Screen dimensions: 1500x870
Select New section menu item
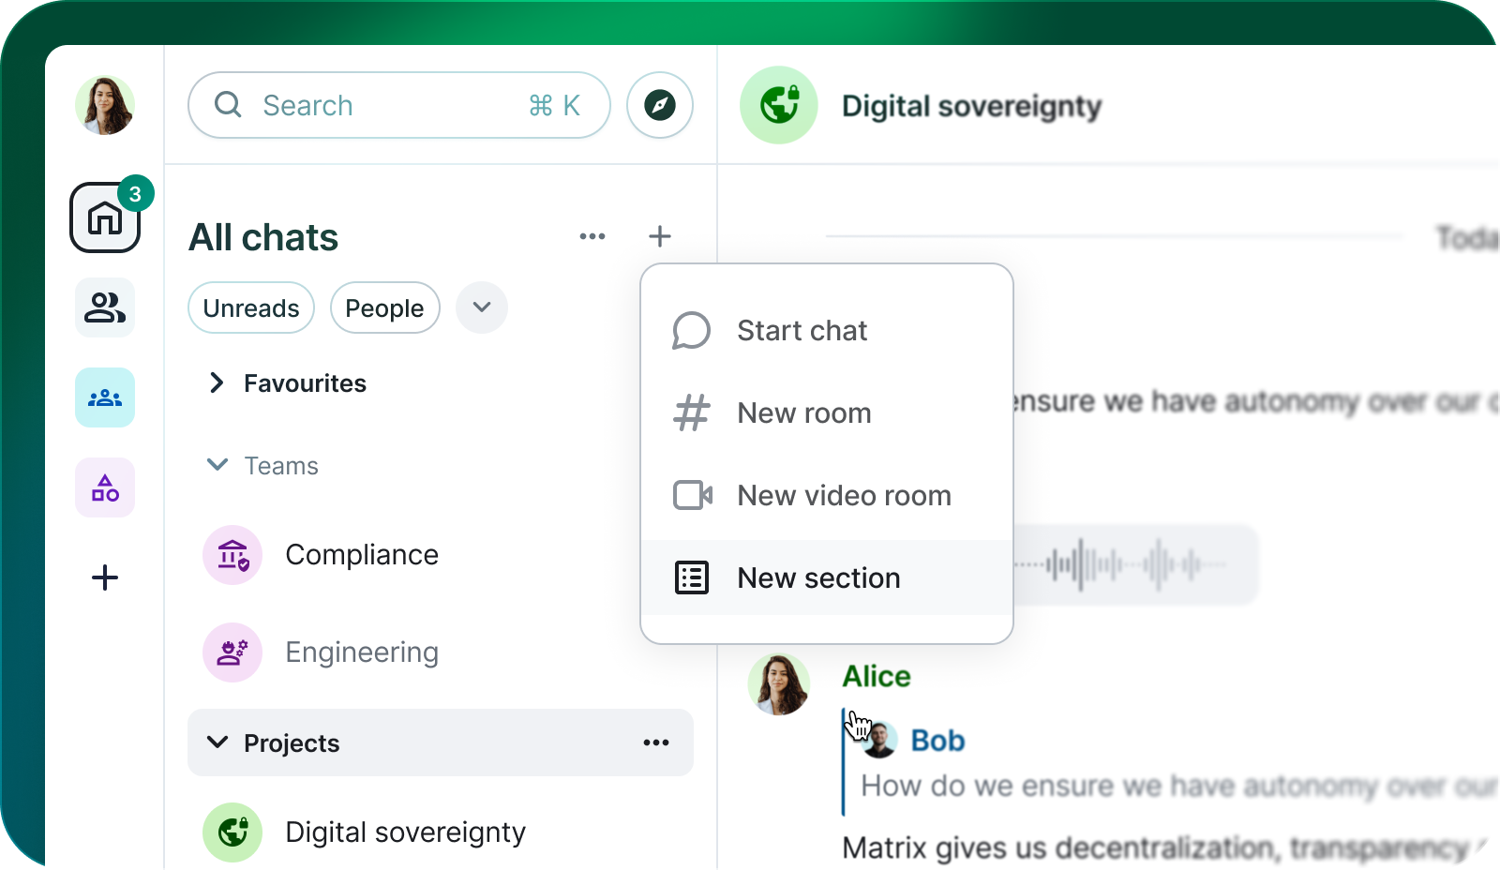(827, 577)
